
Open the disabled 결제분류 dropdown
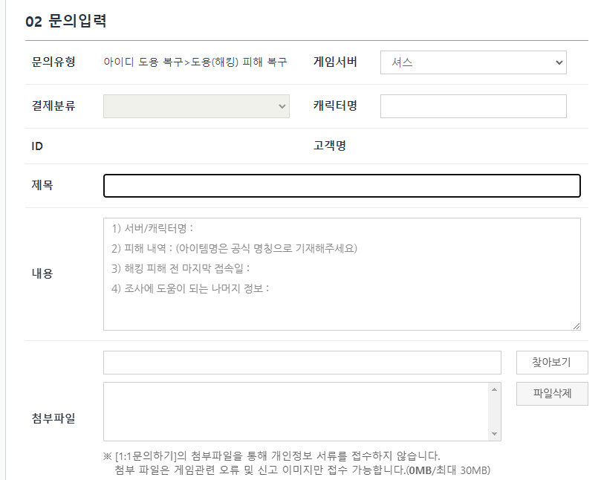(x=196, y=106)
